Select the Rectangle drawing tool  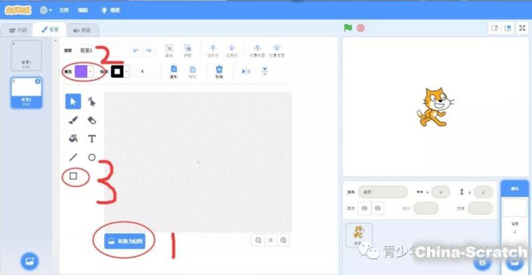coord(74,176)
